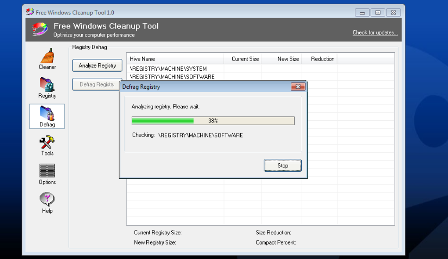The width and height of the screenshot is (448, 259).
Task: Maximize the Free Windows Cleanup Tool window
Action: pos(378,13)
